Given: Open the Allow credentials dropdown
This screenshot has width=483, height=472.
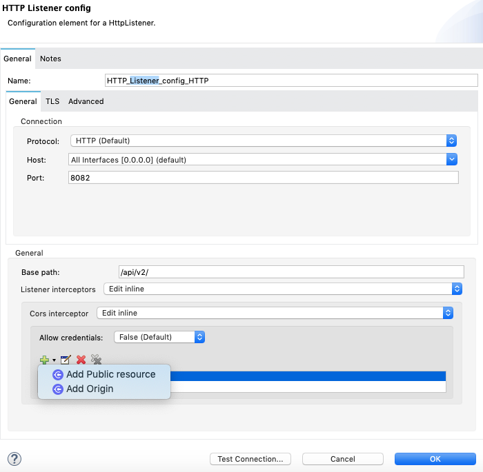Looking at the screenshot, I should point(199,337).
